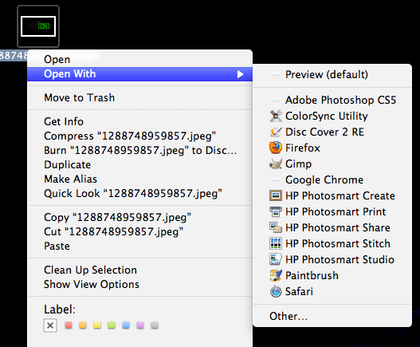Apply the orange label color

point(83,325)
